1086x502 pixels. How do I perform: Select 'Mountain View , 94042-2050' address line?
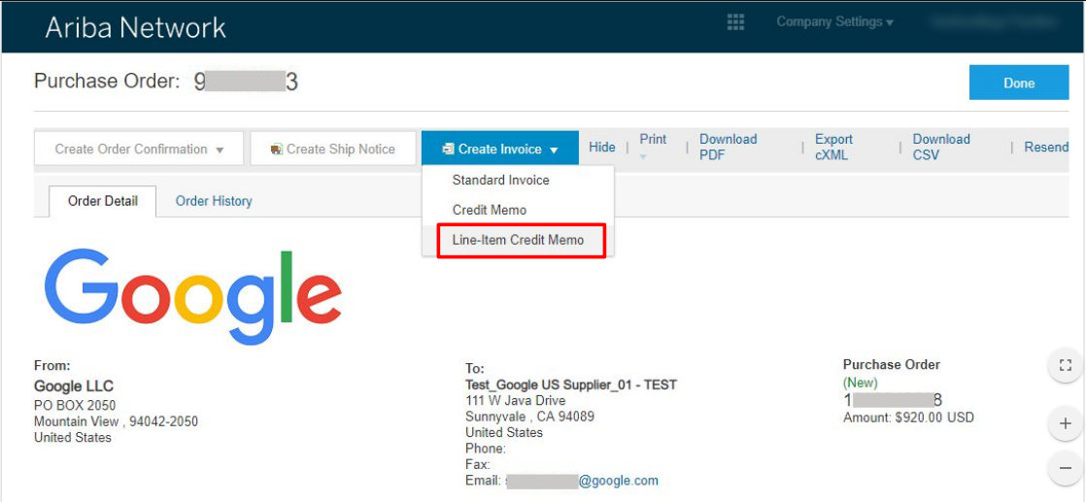coord(116,421)
